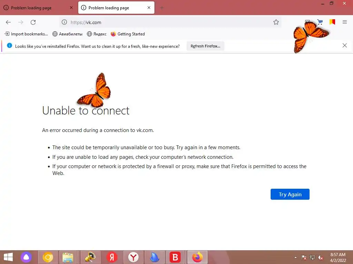Go back with the back arrow
353x264 pixels.
8,22
